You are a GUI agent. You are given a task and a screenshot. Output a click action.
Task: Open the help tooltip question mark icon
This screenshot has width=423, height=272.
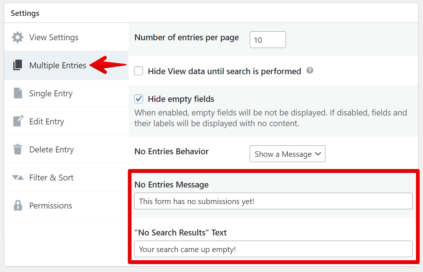(310, 70)
